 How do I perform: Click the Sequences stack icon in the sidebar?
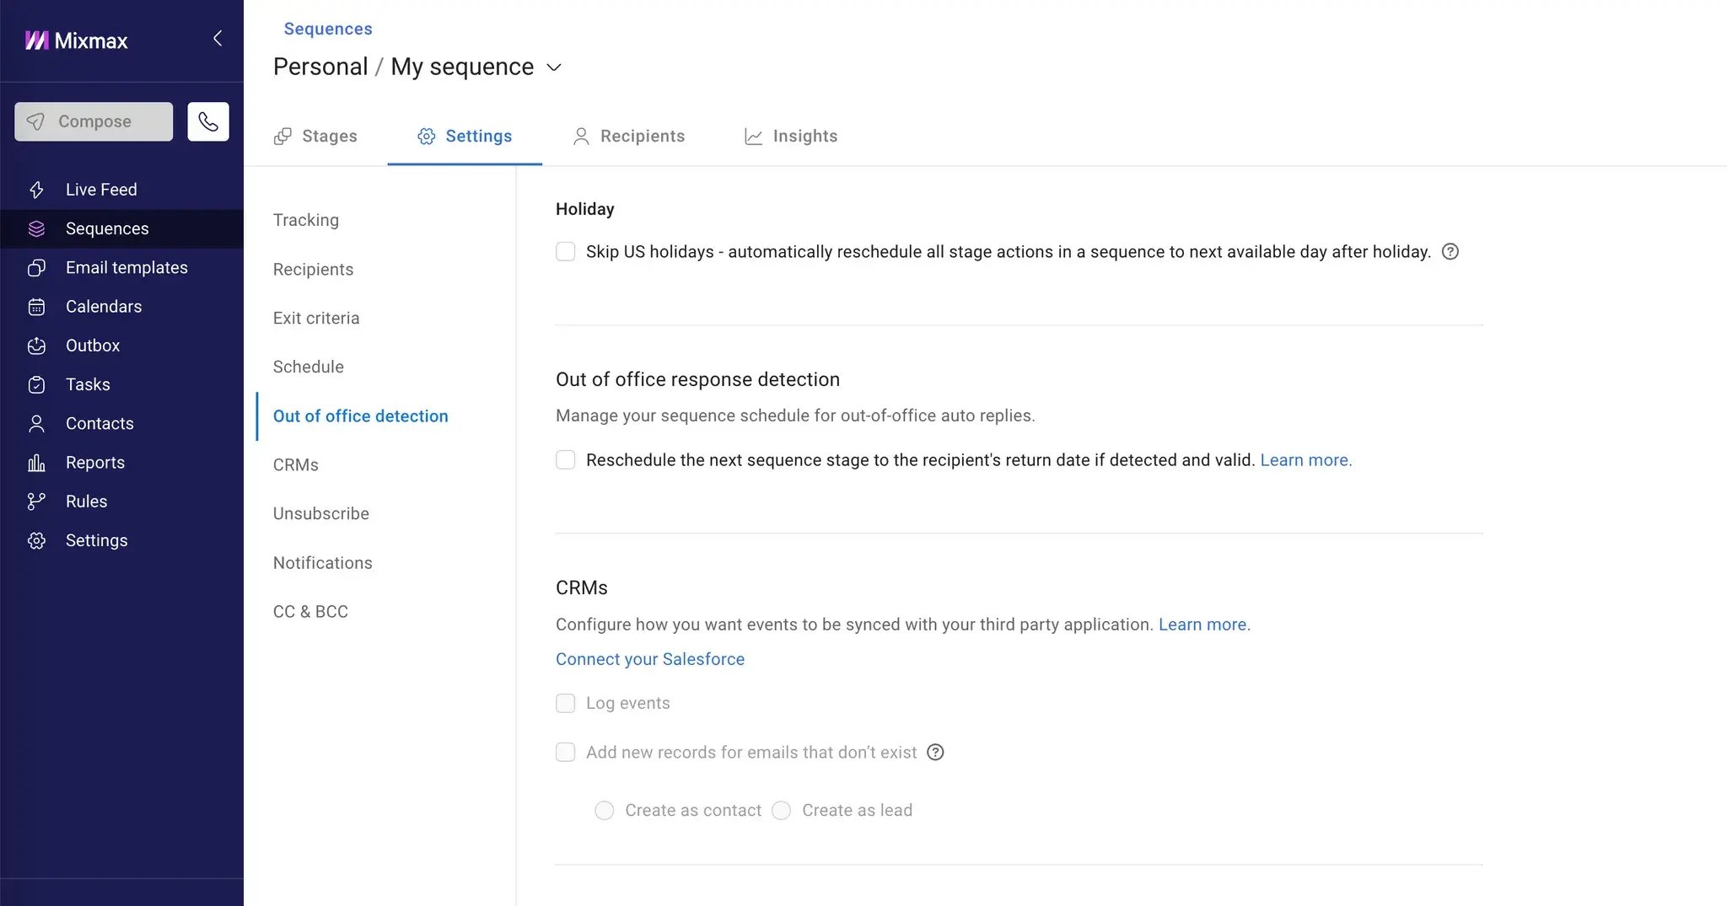[x=36, y=228]
